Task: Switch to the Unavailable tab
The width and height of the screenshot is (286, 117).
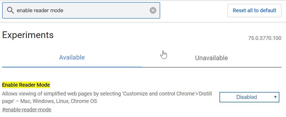Action: (x=212, y=58)
